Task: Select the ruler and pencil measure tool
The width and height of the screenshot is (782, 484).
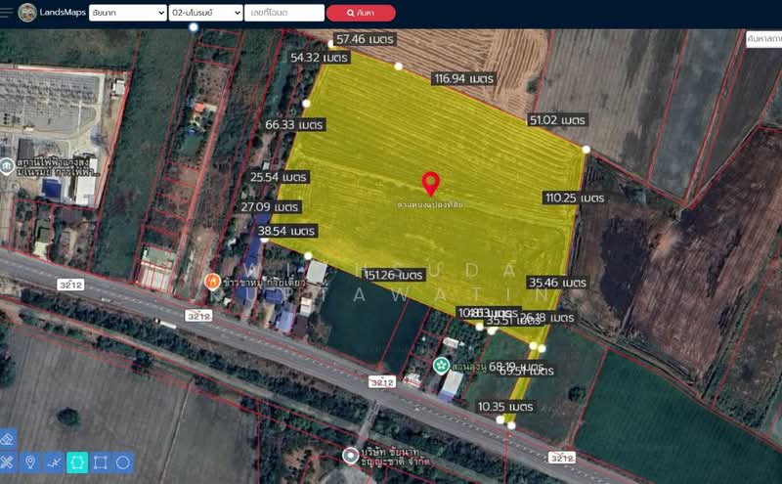Action: coord(8,462)
